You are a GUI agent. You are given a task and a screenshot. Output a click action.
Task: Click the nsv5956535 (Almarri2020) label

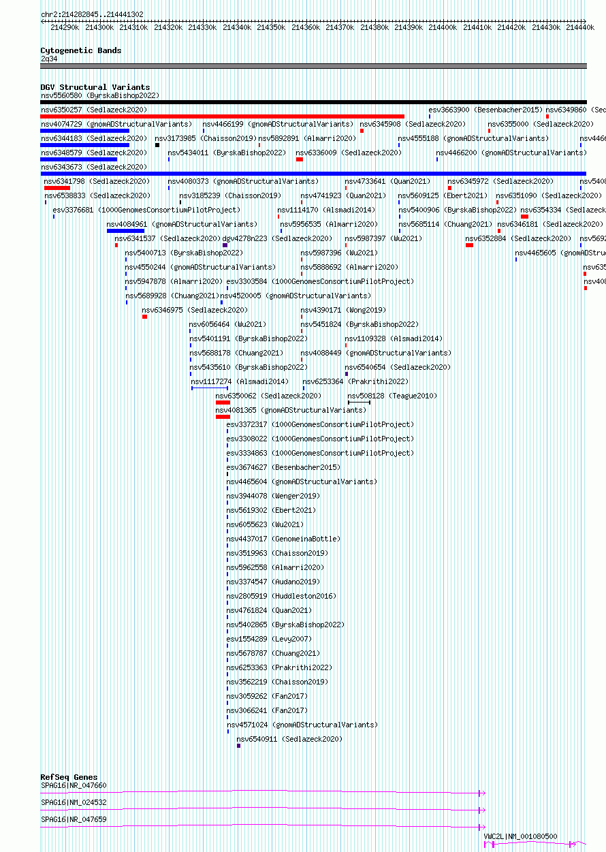coord(328,224)
